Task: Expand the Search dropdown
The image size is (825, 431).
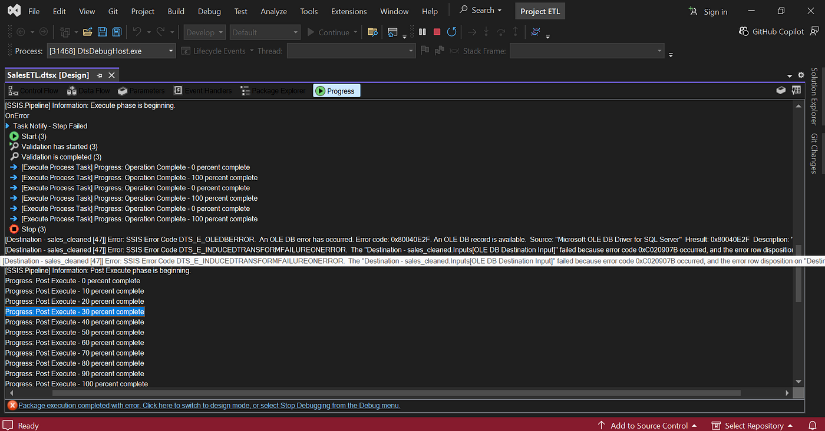Action: [x=500, y=11]
